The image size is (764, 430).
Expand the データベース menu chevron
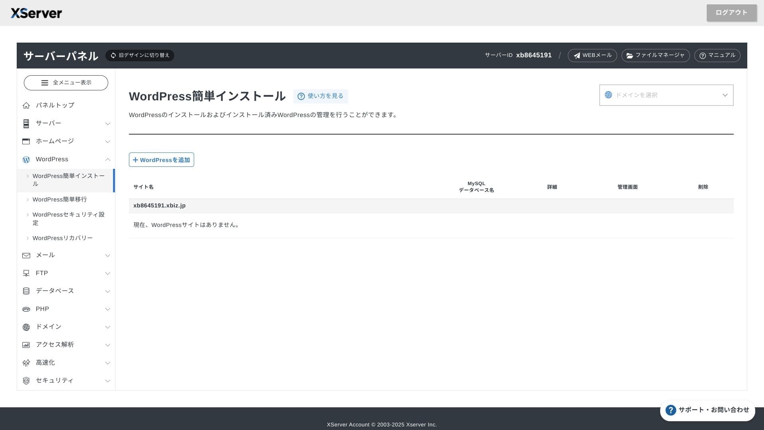pos(107,291)
